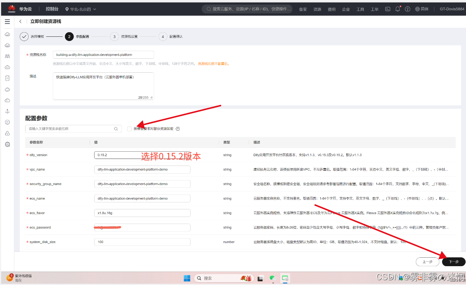The height and width of the screenshot is (285, 466).
Task: Click the dify_version description text
Action: (307, 155)
